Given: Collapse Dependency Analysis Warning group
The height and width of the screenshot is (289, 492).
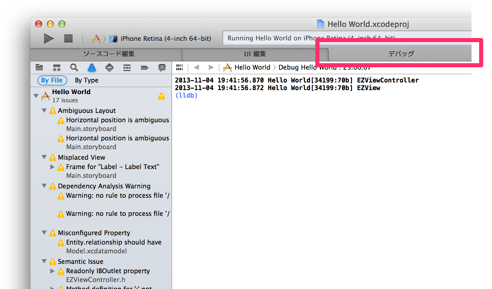Looking at the screenshot, I should (x=44, y=186).
